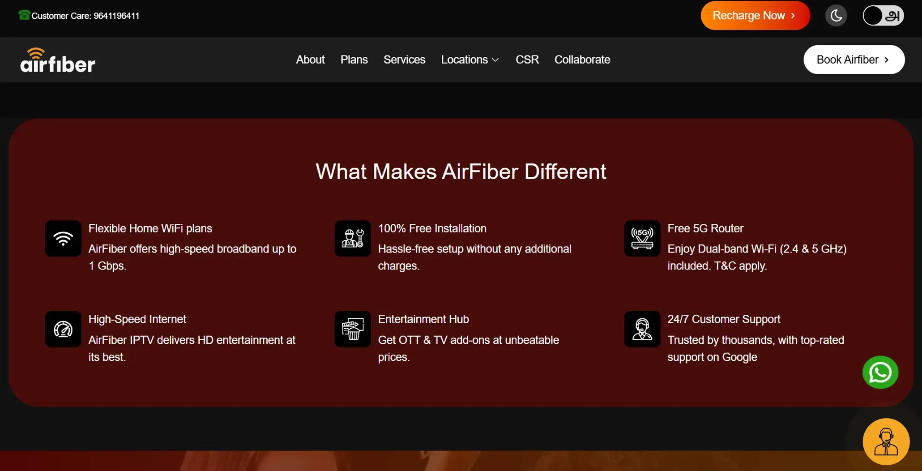The height and width of the screenshot is (471, 922).
Task: Expand the Locations dropdown menu
Action: click(470, 60)
